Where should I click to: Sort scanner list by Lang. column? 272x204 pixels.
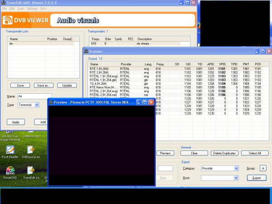coord(148,64)
